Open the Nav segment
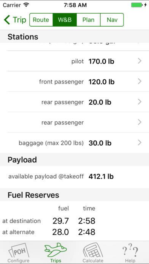This screenshot has width=149, height=264. pos(112,20)
